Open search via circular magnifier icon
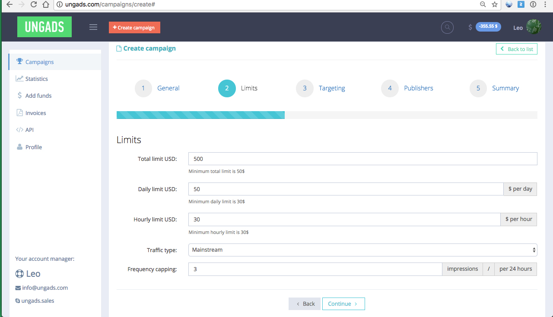The width and height of the screenshot is (553, 317). (x=447, y=27)
